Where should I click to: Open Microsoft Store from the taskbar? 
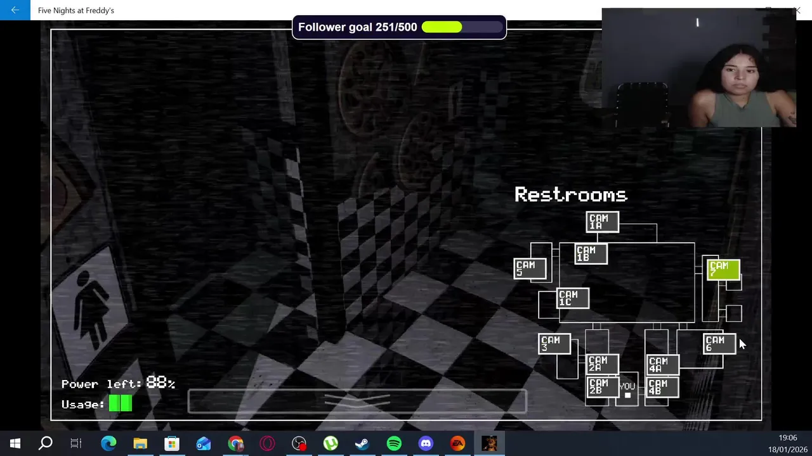[x=172, y=443]
